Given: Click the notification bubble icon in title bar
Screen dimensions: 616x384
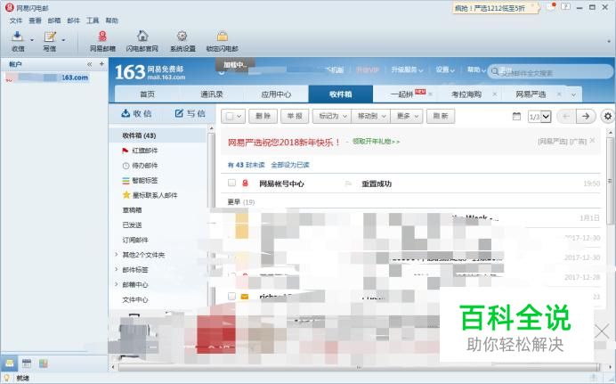Looking at the screenshot, I should 551,7.
